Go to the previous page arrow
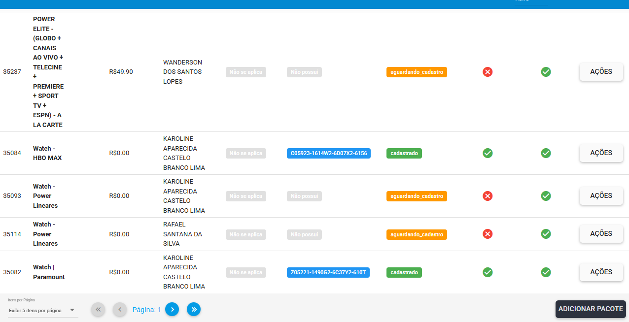This screenshot has height=322, width=629. [120, 309]
